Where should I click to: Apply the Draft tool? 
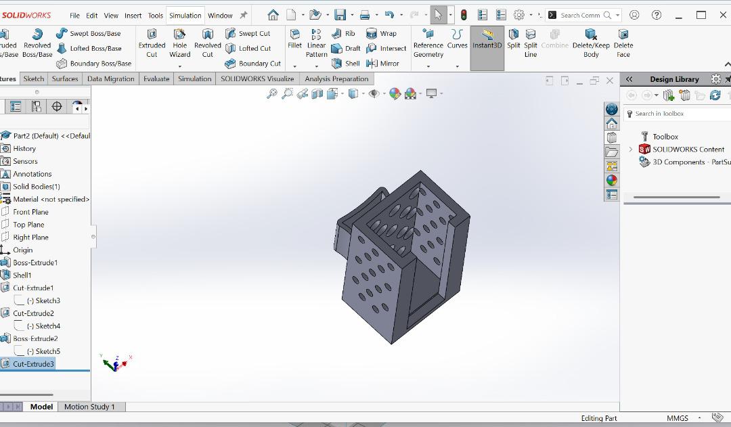(x=346, y=49)
